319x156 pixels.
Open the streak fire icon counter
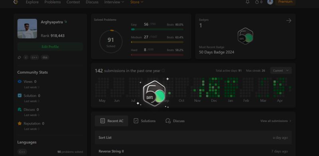pyautogui.click(x=258, y=2)
